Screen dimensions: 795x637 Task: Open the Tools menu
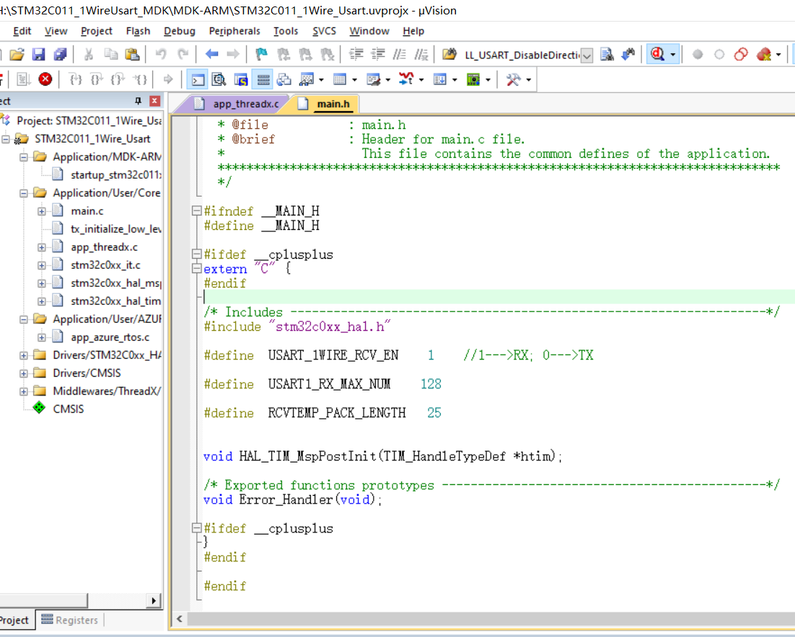point(286,31)
